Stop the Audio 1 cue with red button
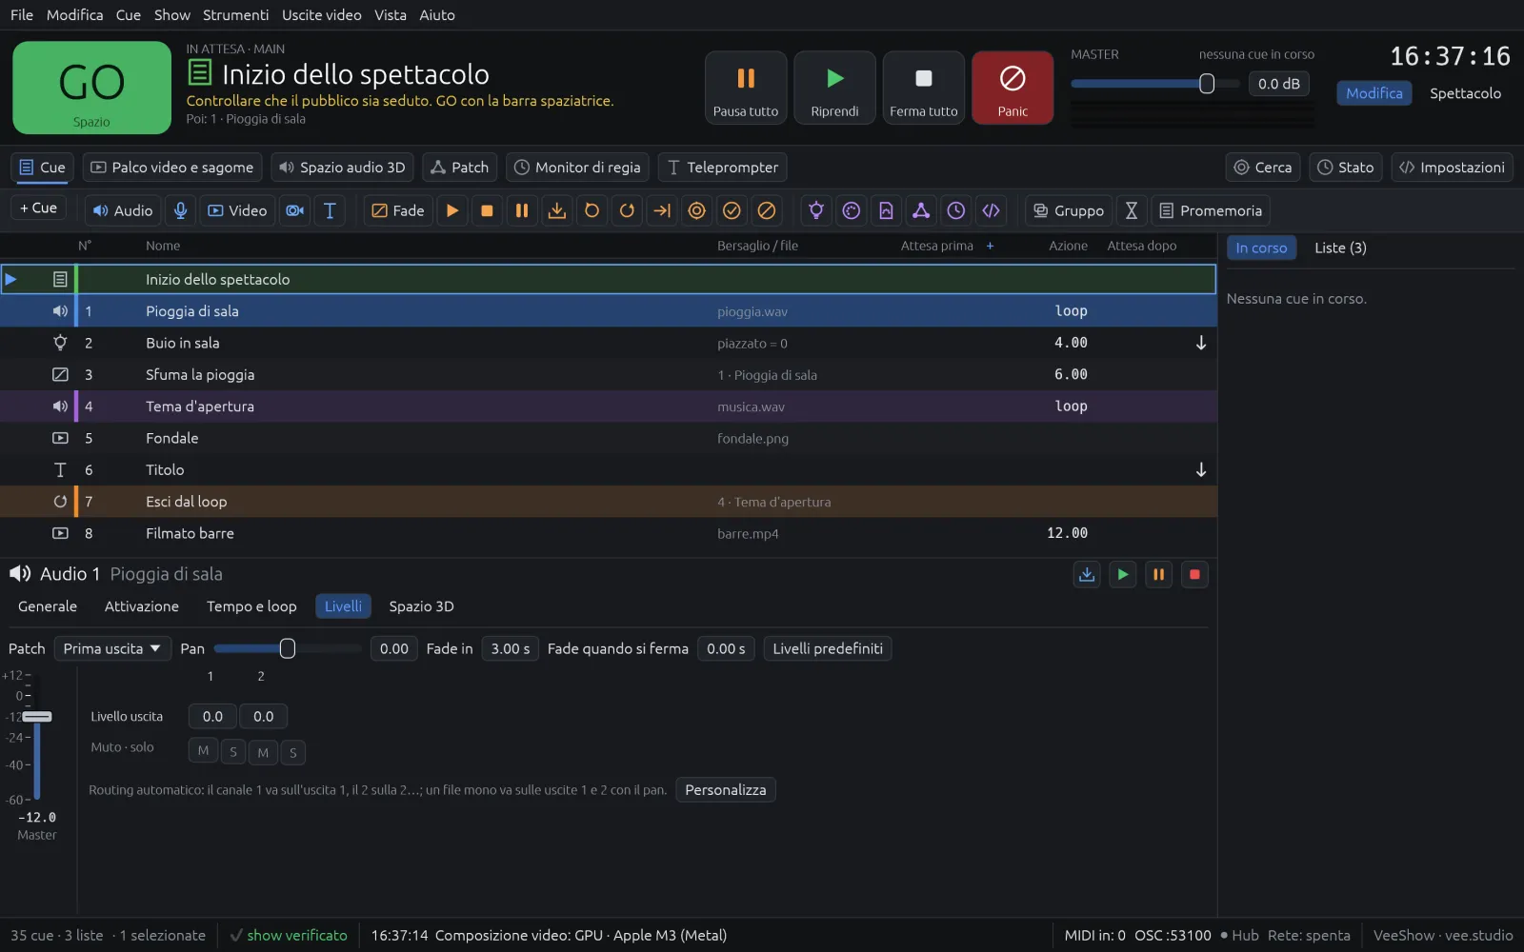This screenshot has width=1524, height=952. point(1194,574)
